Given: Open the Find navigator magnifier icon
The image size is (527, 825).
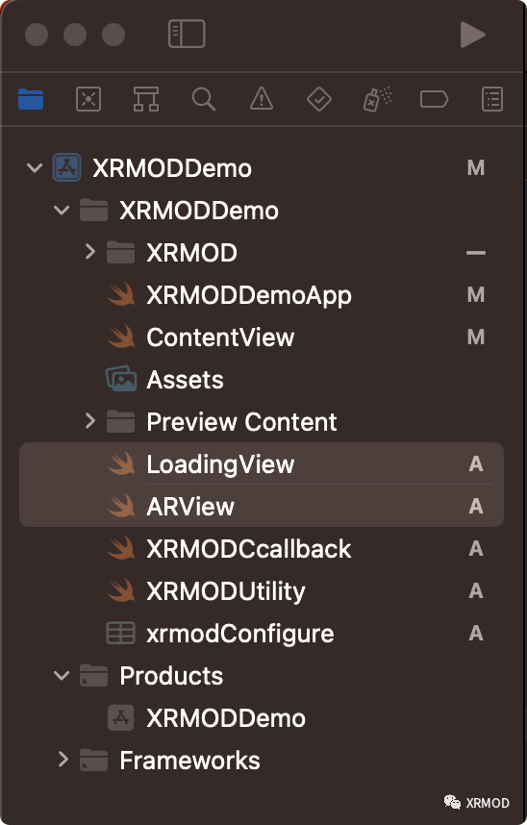Looking at the screenshot, I should (x=204, y=99).
